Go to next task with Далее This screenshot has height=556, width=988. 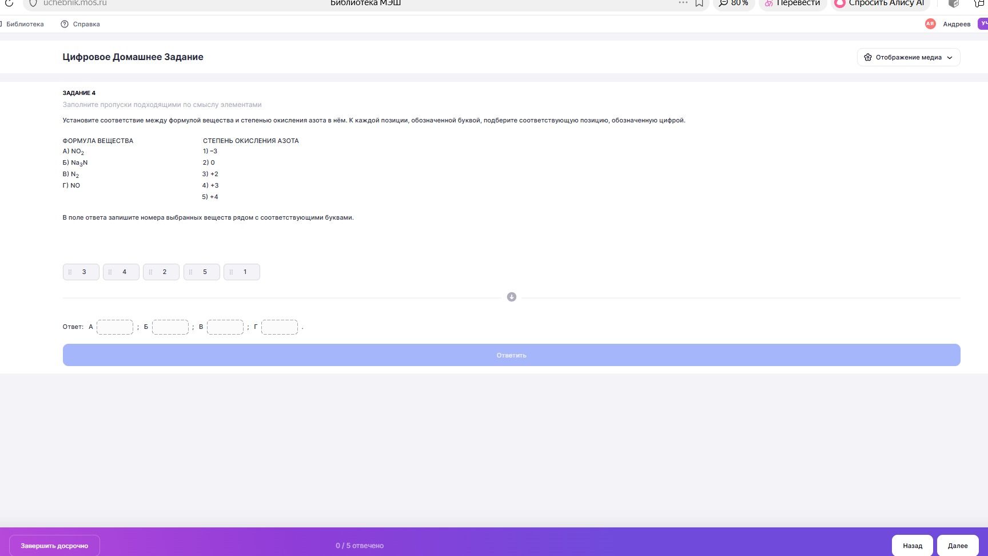click(x=958, y=546)
